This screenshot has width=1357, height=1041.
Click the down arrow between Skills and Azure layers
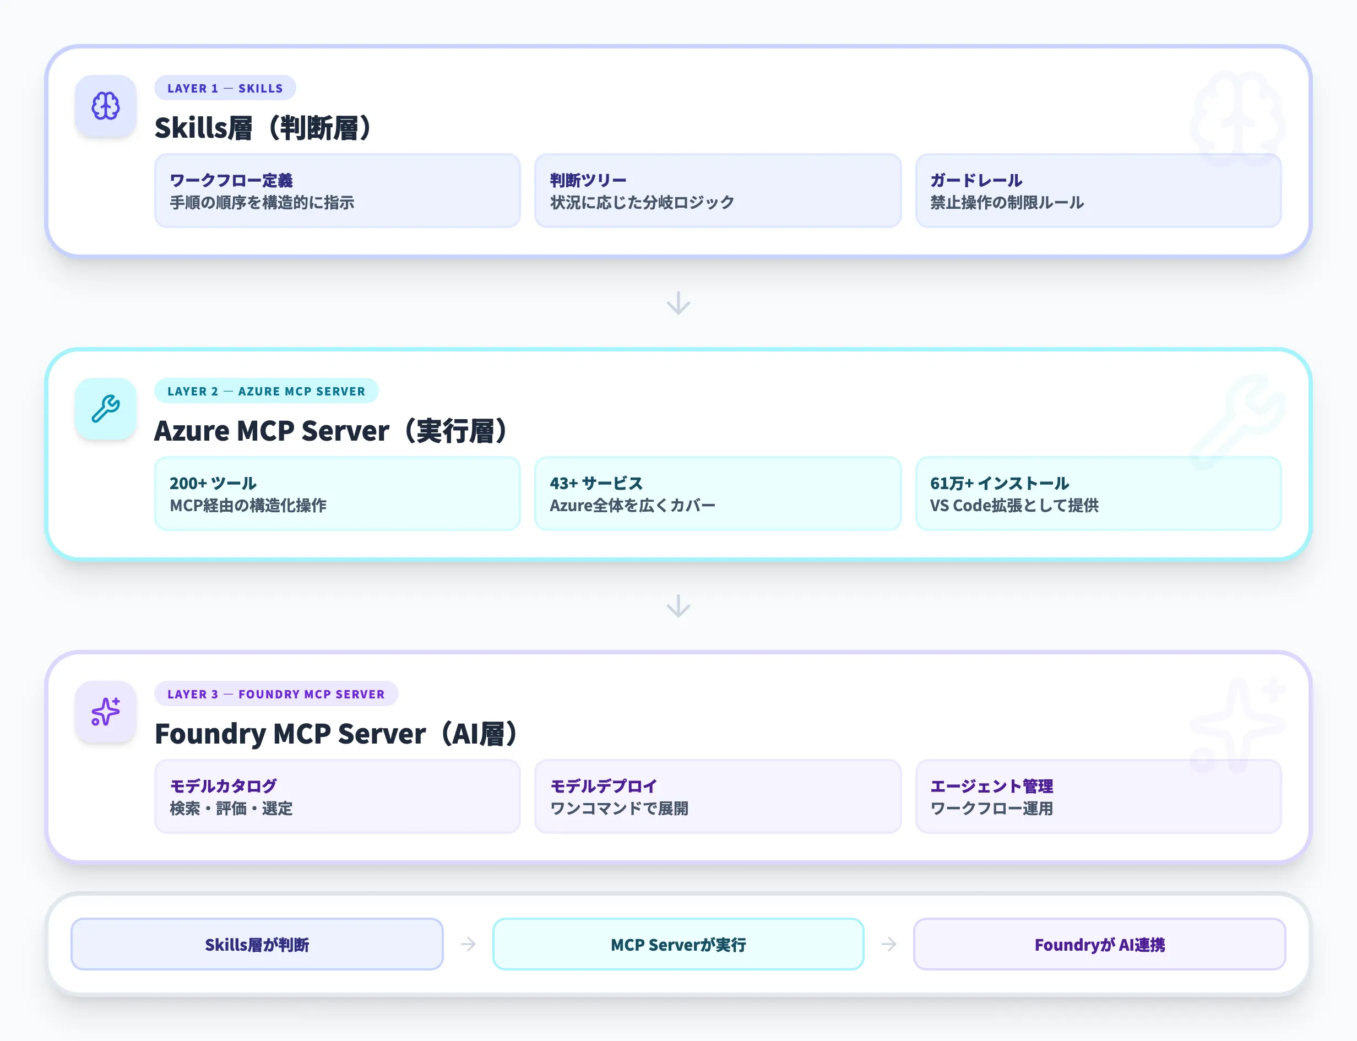pos(678,303)
